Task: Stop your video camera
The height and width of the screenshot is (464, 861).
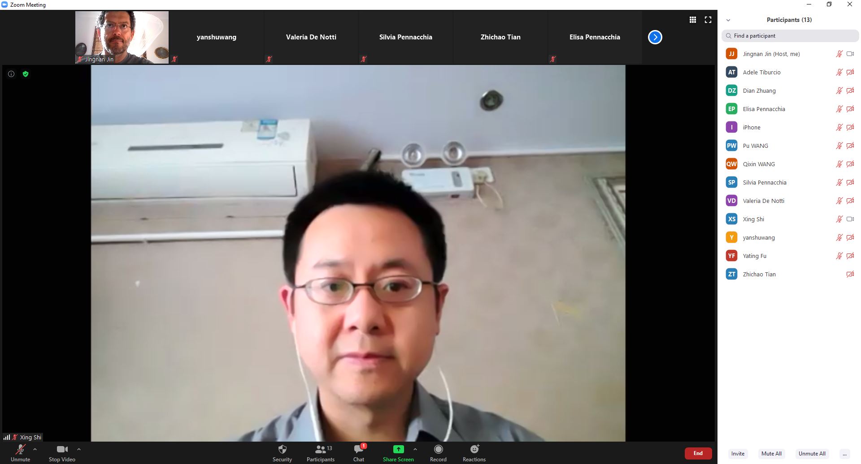Action: [x=62, y=450]
